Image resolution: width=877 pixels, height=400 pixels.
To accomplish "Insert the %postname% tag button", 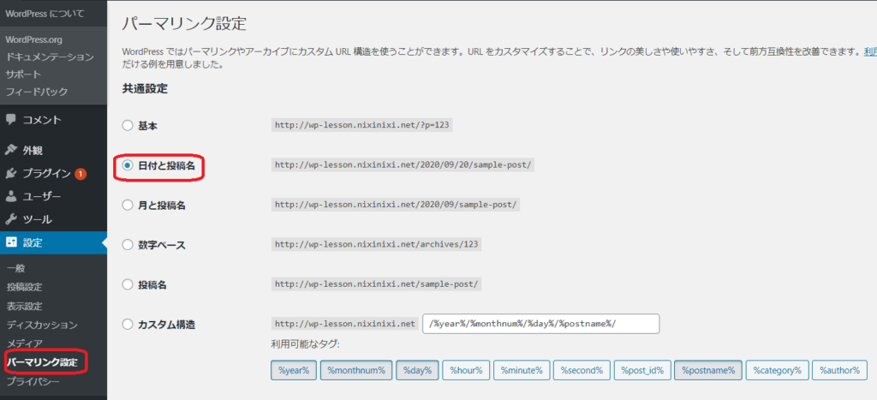I will pos(708,370).
